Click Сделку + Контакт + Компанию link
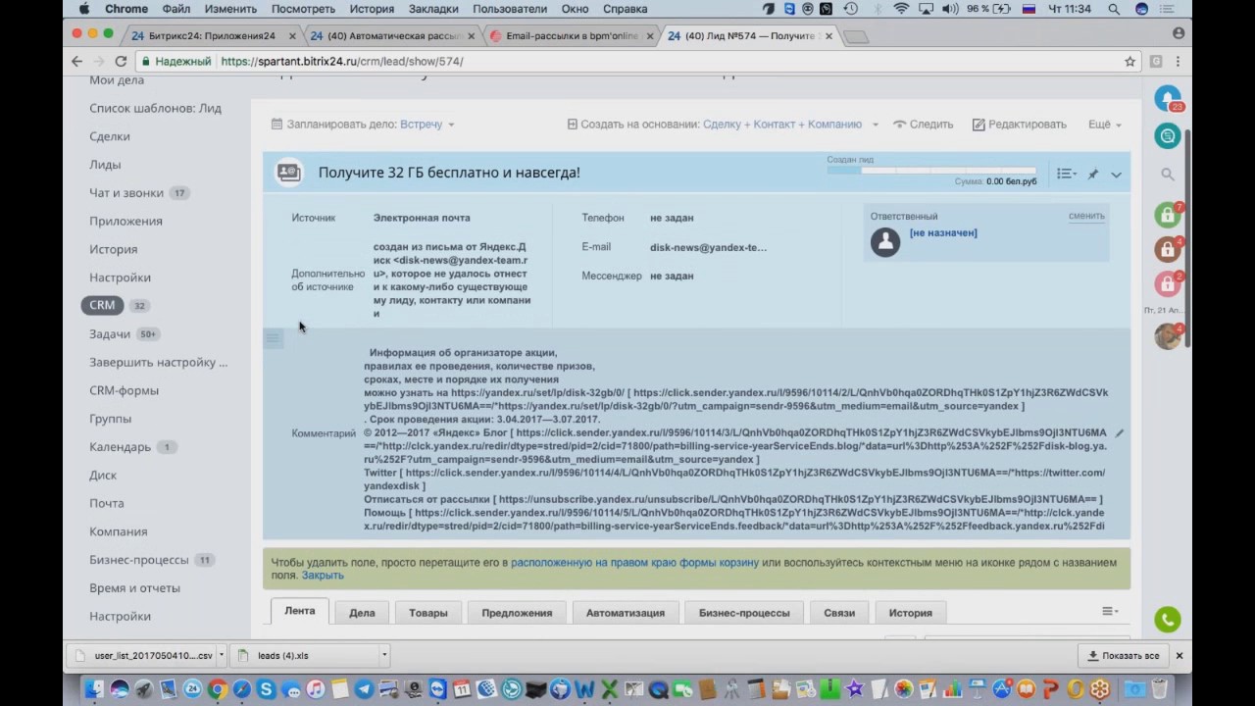Screen dimensions: 1255x706 point(782,125)
